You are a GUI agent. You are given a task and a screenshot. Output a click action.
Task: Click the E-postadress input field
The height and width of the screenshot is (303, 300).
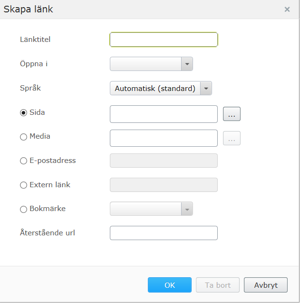click(x=164, y=161)
